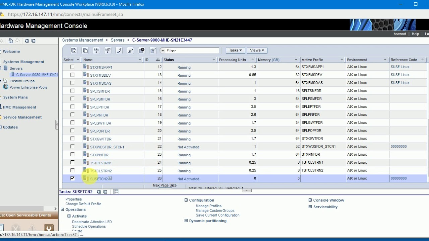Select the TSTCLSTRN1 checkbox
The width and height of the screenshot is (429, 241).
[72, 163]
